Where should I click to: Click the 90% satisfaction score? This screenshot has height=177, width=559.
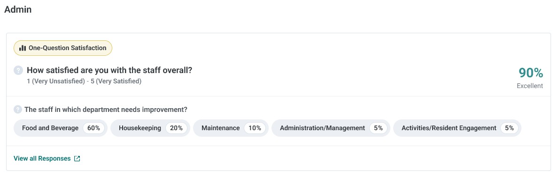coord(531,73)
